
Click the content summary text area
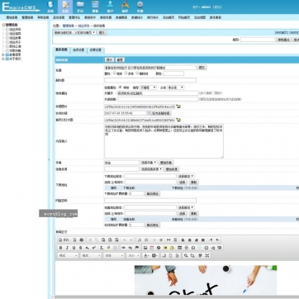click(164, 141)
